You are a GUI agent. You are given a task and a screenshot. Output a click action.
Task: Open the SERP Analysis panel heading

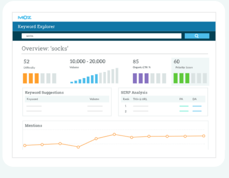pyautogui.click(x=134, y=92)
